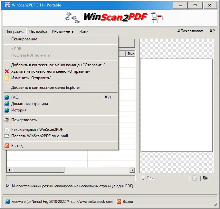Minimize the WinScan2PDF window
The height and width of the screenshot is (209, 220).
(180, 5)
